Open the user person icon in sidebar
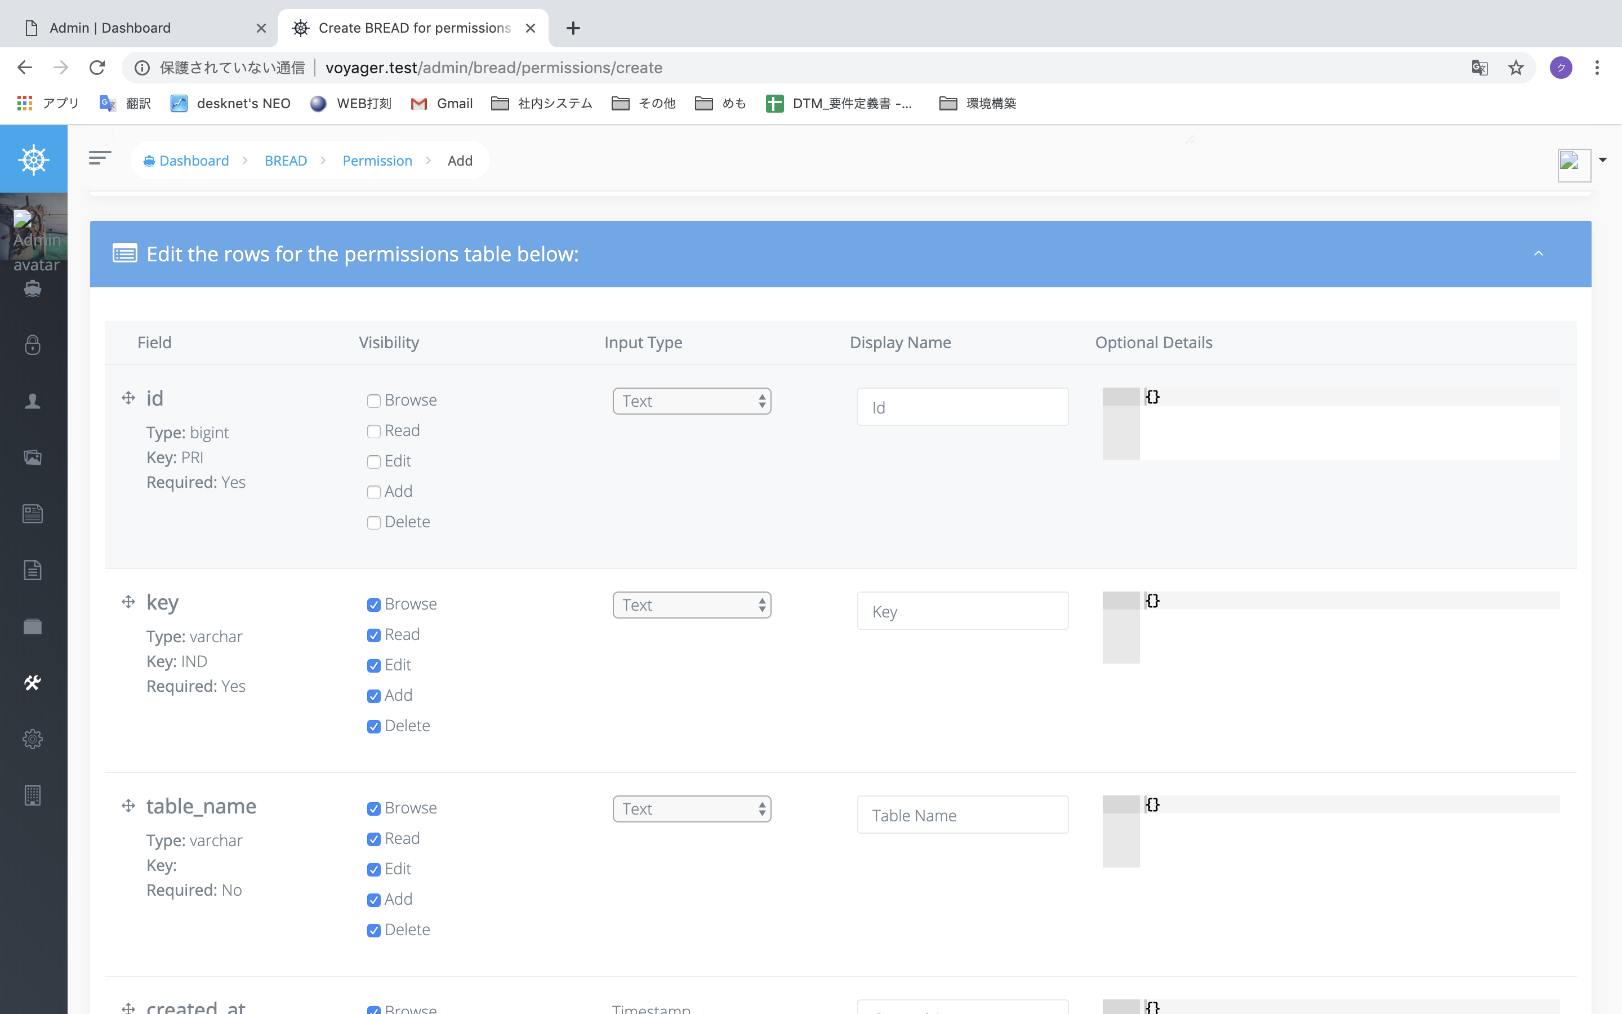The image size is (1622, 1014). tap(32, 401)
